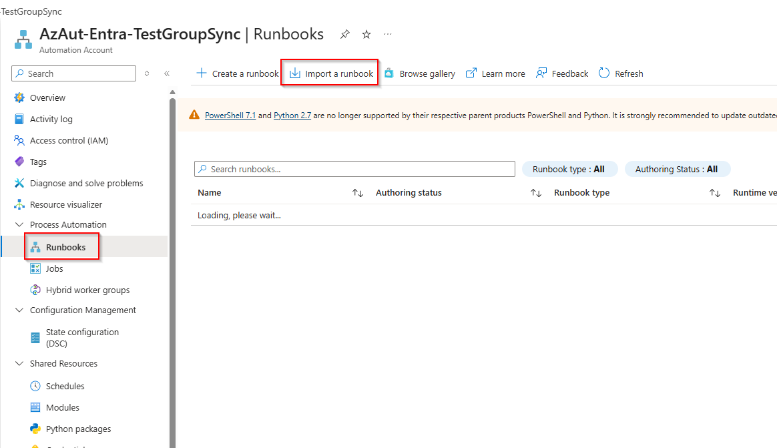
Task: Collapse the Shared Resources section
Action: (x=19, y=363)
